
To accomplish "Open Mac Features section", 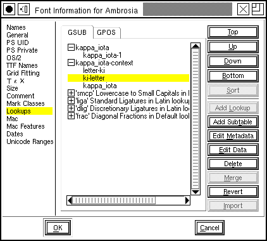I will click(25, 126).
